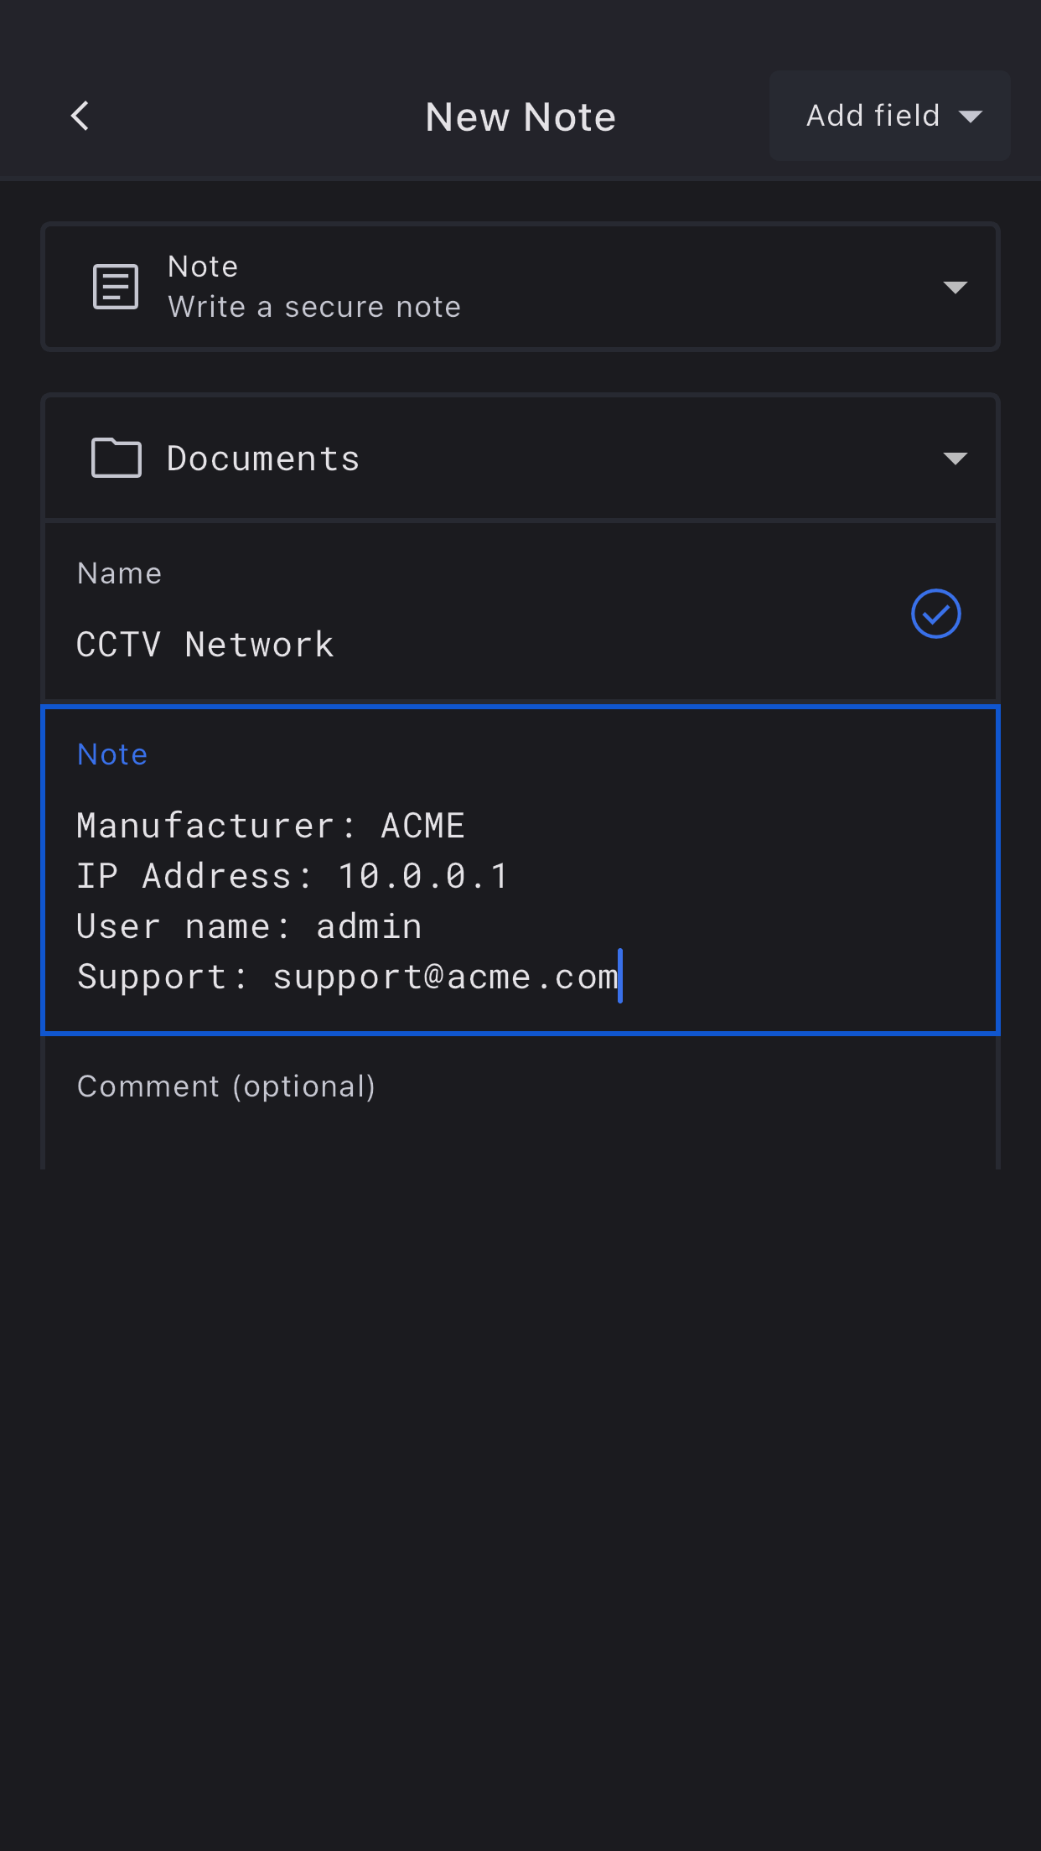Click the Note type title text

pyautogui.click(x=203, y=267)
